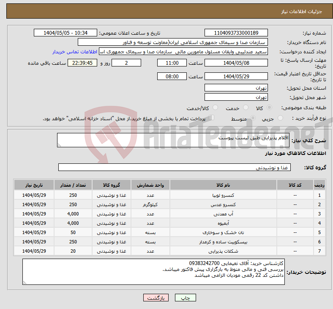Select the شکلات پذیرایی item name
This screenshot has height=309, width=333.
click(223, 251)
